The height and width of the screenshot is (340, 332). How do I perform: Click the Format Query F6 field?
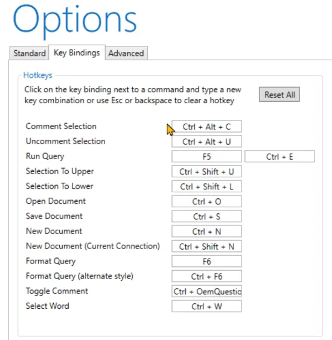click(206, 261)
